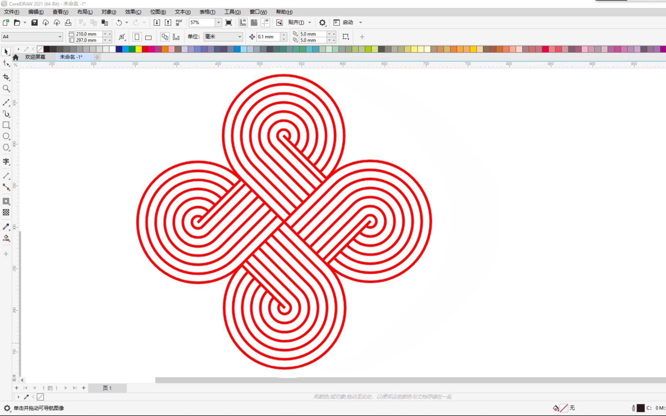Toggle treat all objects as filled

(x=346, y=37)
